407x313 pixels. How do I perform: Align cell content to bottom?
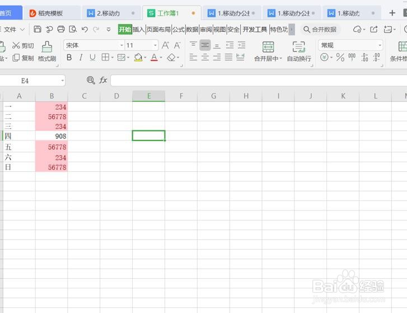click(217, 46)
